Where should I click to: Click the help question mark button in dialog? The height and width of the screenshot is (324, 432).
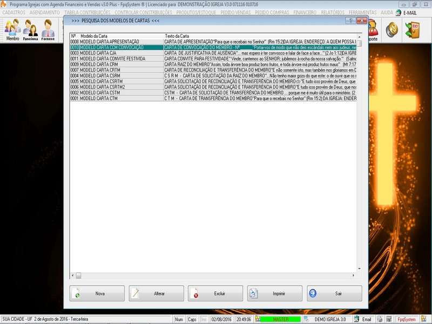pos(350,21)
